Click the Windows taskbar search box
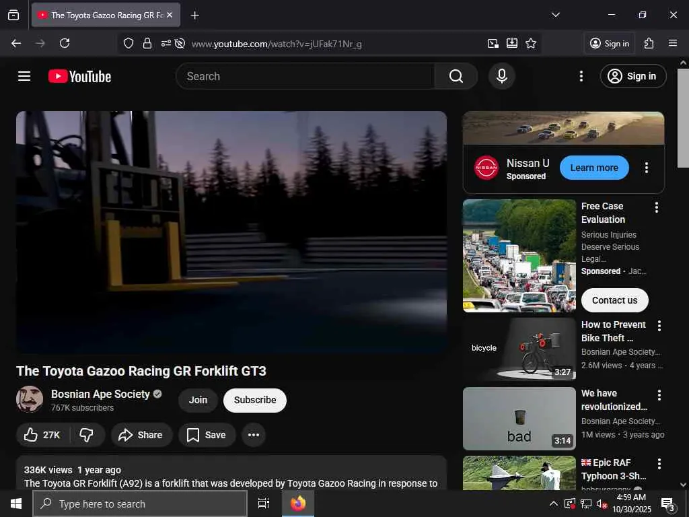This screenshot has height=517, width=689. point(140,504)
